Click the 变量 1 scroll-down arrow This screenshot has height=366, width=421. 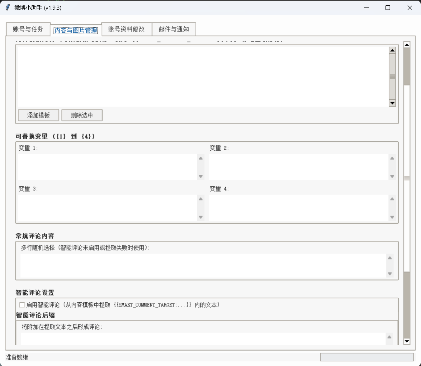(x=201, y=176)
